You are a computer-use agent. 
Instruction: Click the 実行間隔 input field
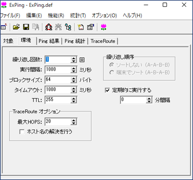tap(58, 70)
